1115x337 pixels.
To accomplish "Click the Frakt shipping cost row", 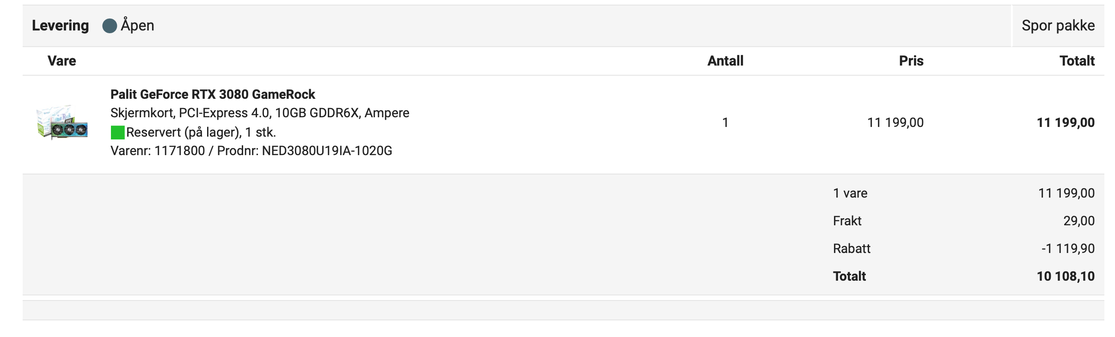I will pos(963,221).
